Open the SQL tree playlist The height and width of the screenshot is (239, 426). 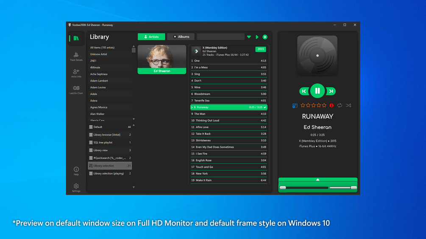(x=110, y=142)
